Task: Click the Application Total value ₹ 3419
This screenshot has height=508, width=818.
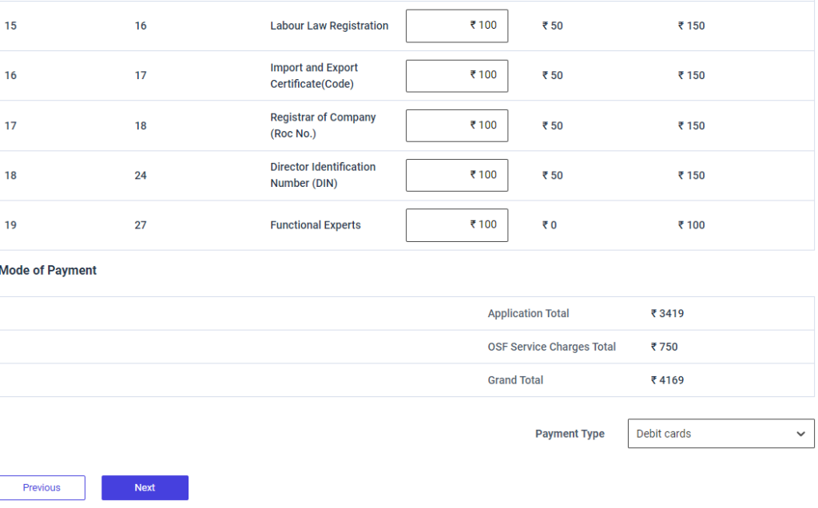Action: (667, 314)
